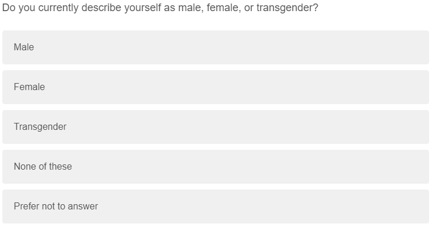Image resolution: width=432 pixels, height=227 pixels.
Task: Click the Prefer not to answer label
Action: pyautogui.click(x=56, y=206)
